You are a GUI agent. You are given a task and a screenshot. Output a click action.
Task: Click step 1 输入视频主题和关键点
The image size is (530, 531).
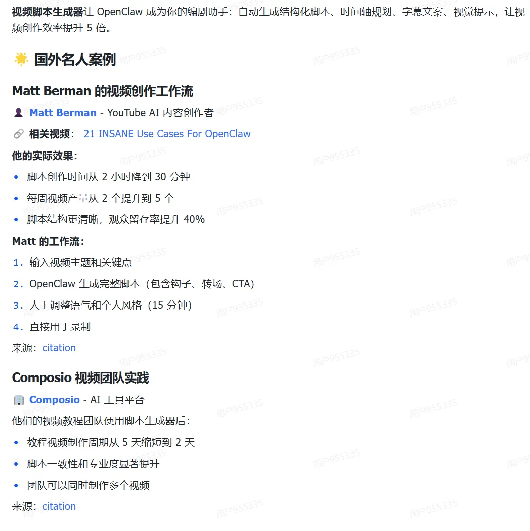[x=80, y=262]
